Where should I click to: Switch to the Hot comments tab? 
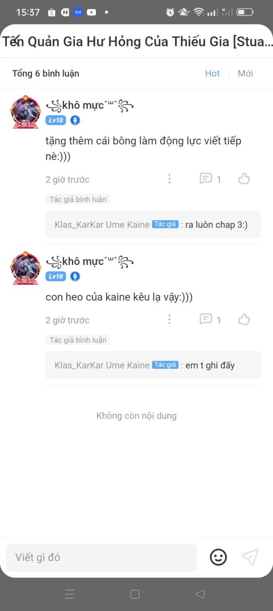(x=212, y=73)
